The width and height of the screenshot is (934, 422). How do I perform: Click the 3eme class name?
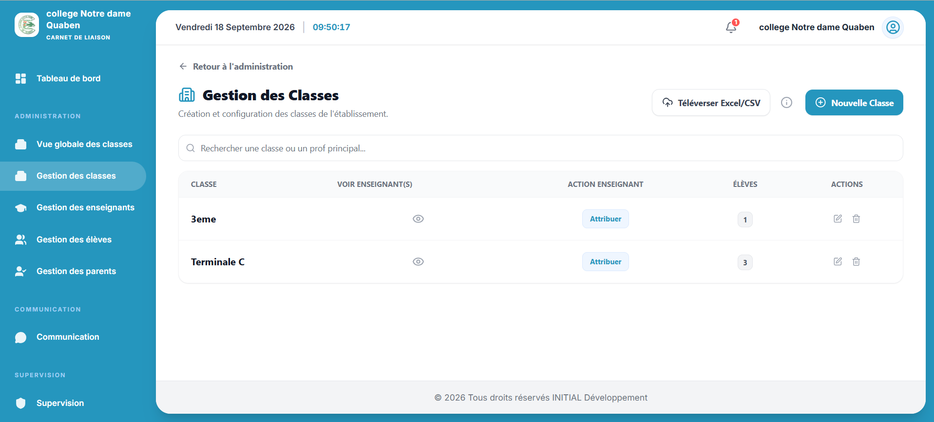point(203,219)
